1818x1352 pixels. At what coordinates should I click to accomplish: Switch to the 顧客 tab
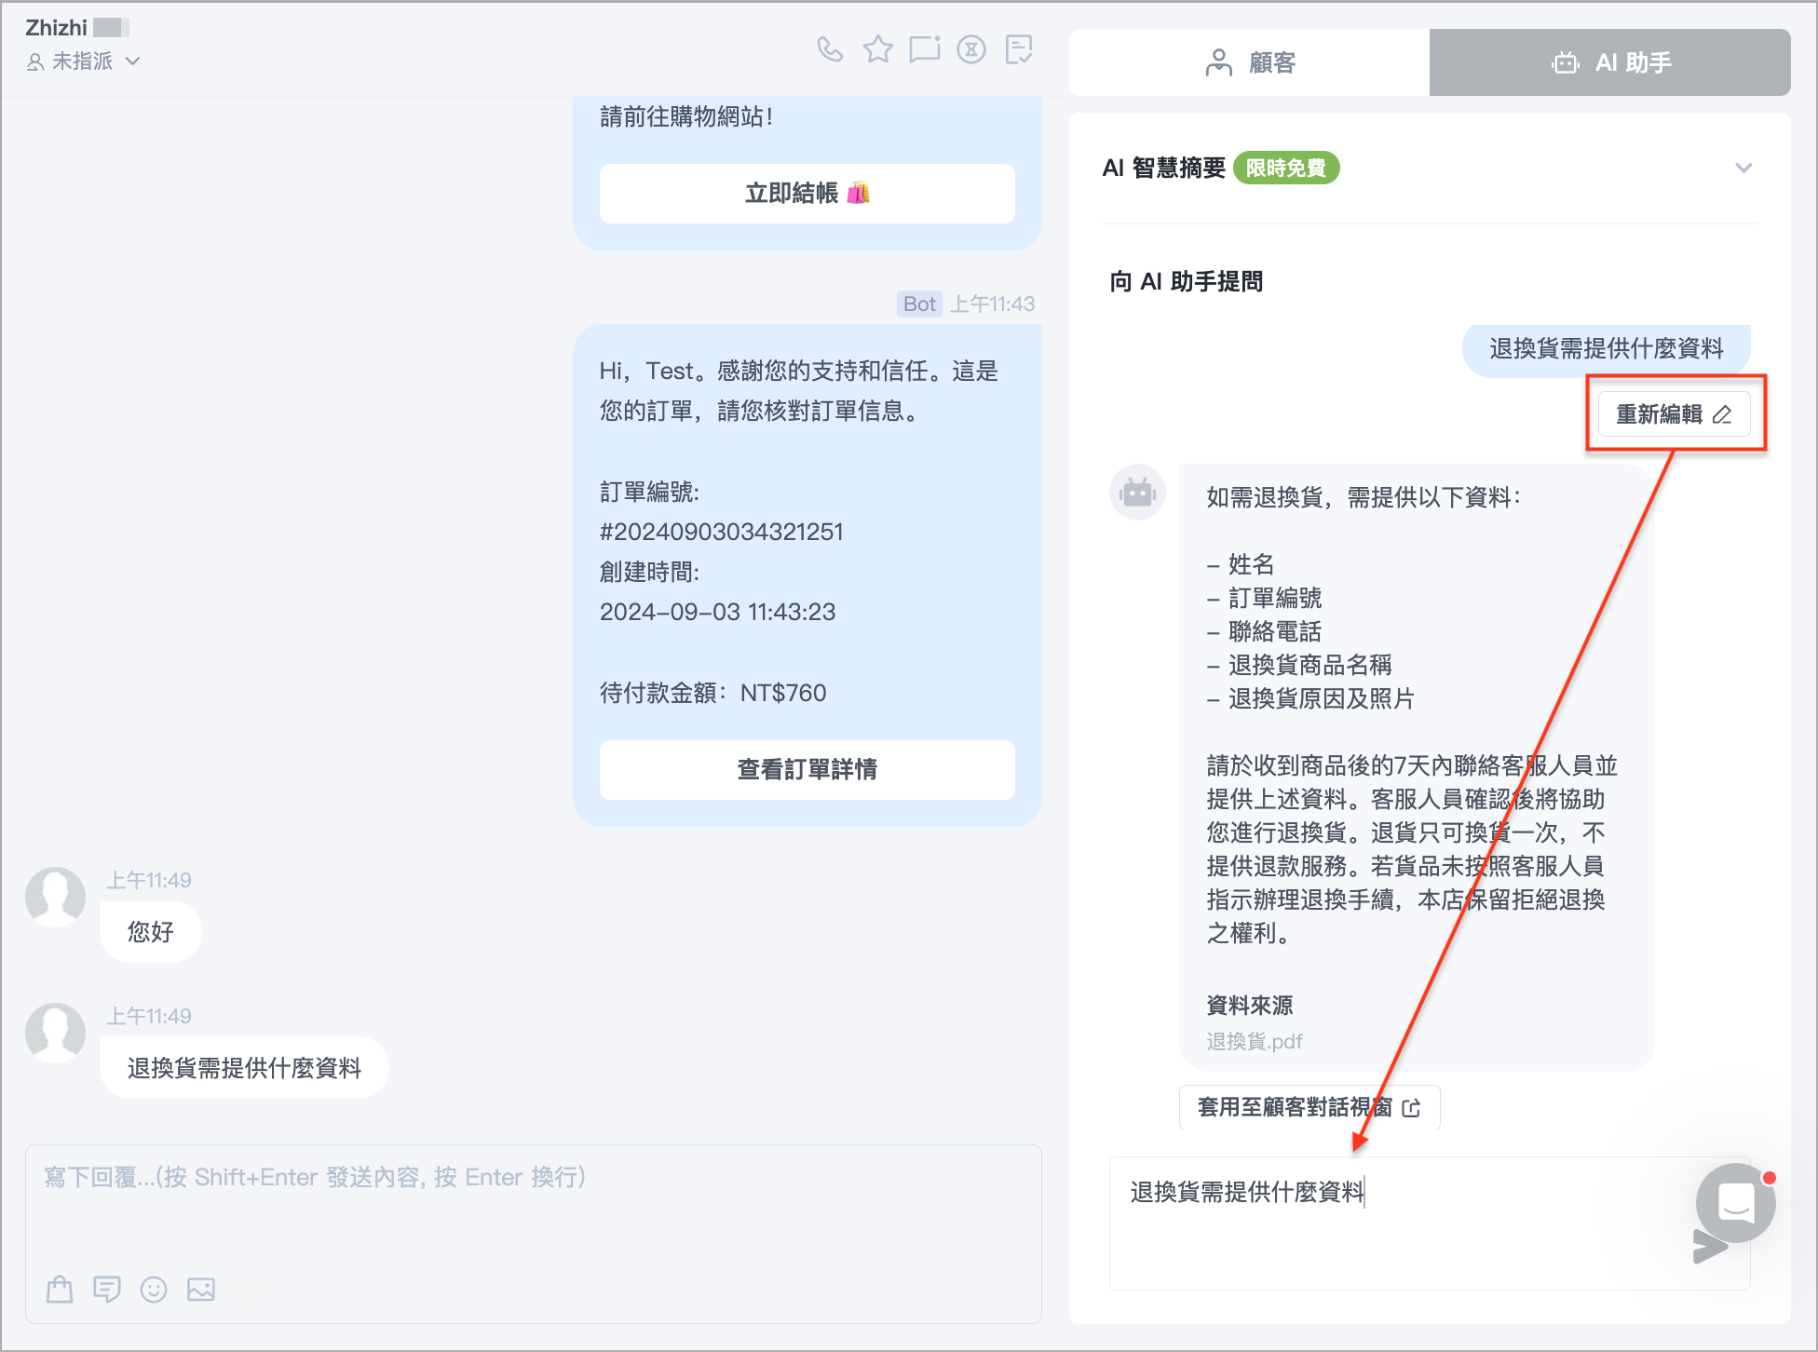tap(1250, 62)
